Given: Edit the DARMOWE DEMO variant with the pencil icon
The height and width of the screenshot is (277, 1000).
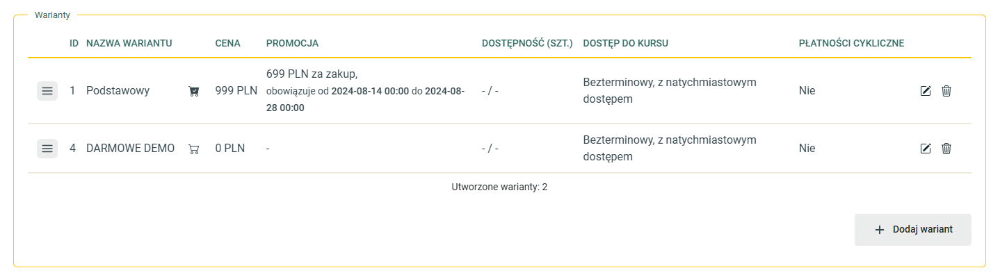Looking at the screenshot, I should pos(926,149).
